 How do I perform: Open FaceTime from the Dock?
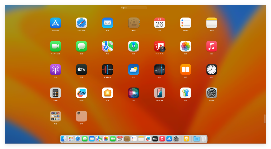[x=113, y=139]
